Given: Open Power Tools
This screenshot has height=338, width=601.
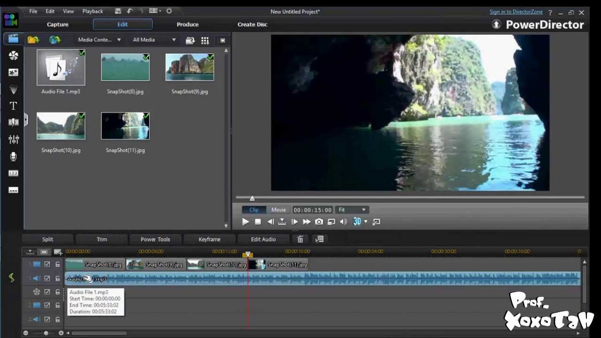Looking at the screenshot, I should (x=155, y=239).
